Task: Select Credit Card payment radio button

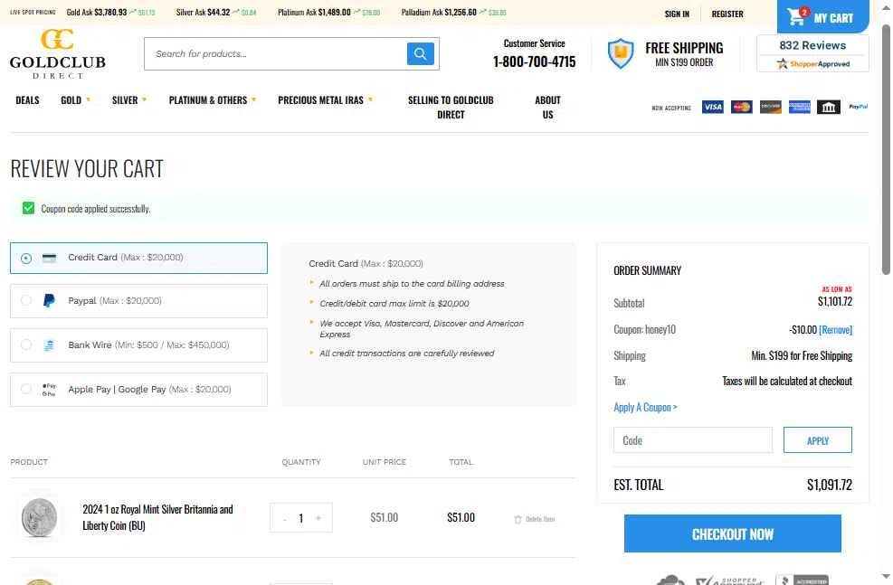Action: [x=26, y=258]
